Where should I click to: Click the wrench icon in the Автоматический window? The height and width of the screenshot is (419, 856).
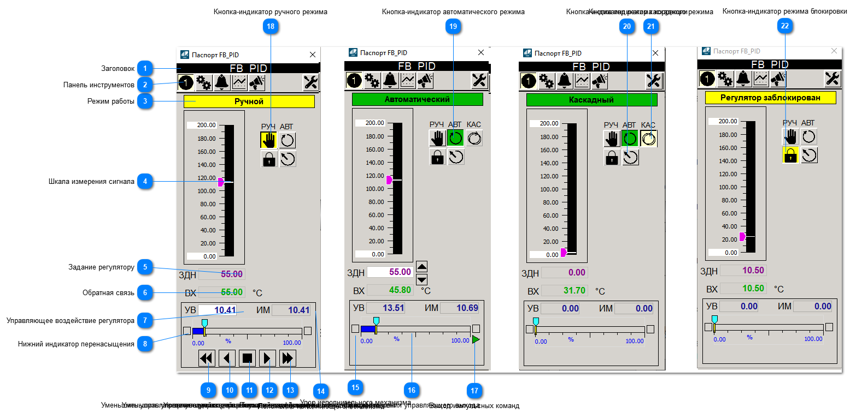(x=479, y=80)
